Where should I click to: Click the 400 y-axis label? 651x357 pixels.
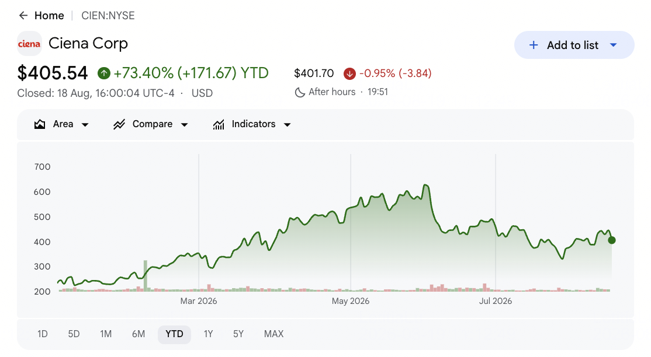coord(42,242)
